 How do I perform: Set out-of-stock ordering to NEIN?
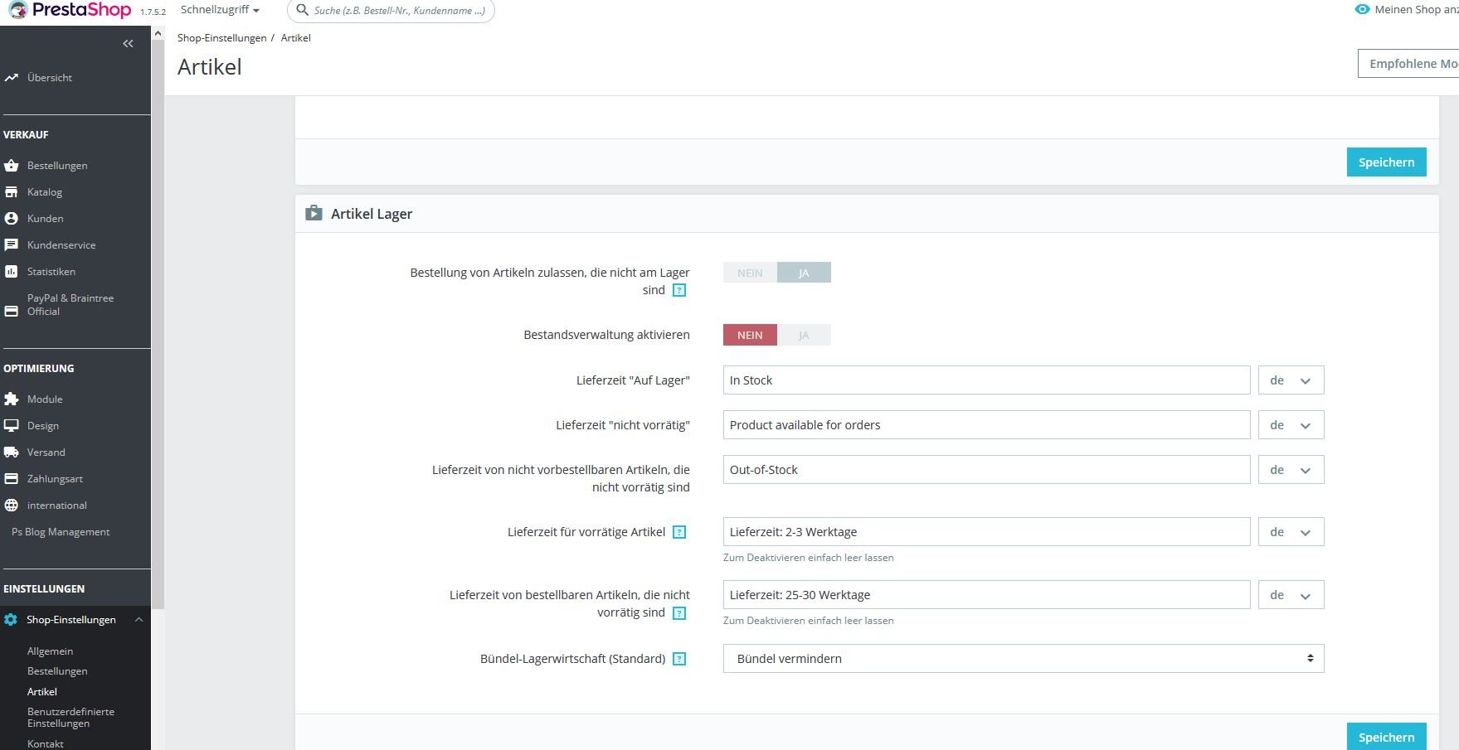[750, 273]
